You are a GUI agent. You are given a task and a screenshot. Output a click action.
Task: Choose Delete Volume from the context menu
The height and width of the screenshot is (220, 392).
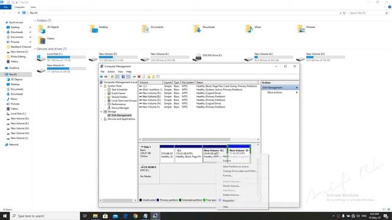coord(232,195)
